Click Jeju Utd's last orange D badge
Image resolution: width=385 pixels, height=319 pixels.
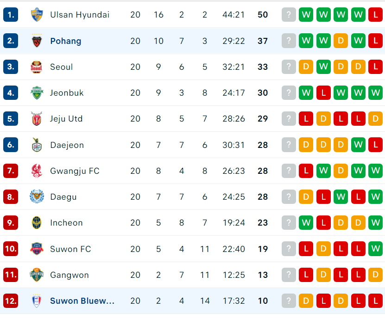[375, 118]
